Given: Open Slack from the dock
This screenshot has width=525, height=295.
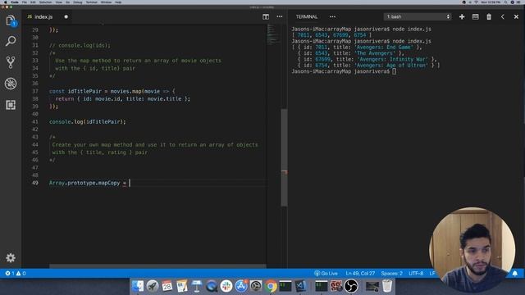Looking at the screenshot, I should coord(226,286).
